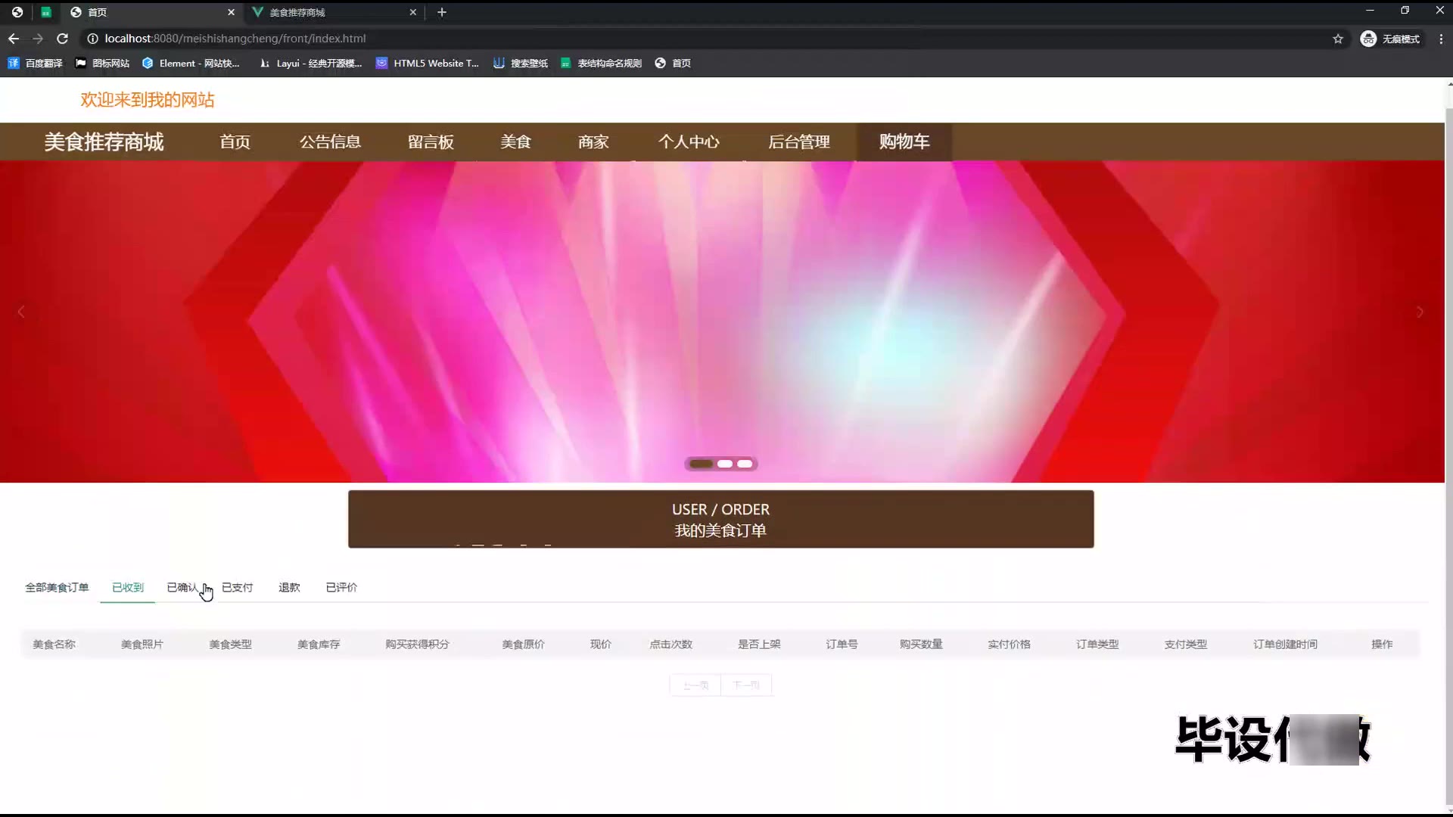Image resolution: width=1453 pixels, height=817 pixels.
Task: Open a new browser tab
Action: click(442, 12)
